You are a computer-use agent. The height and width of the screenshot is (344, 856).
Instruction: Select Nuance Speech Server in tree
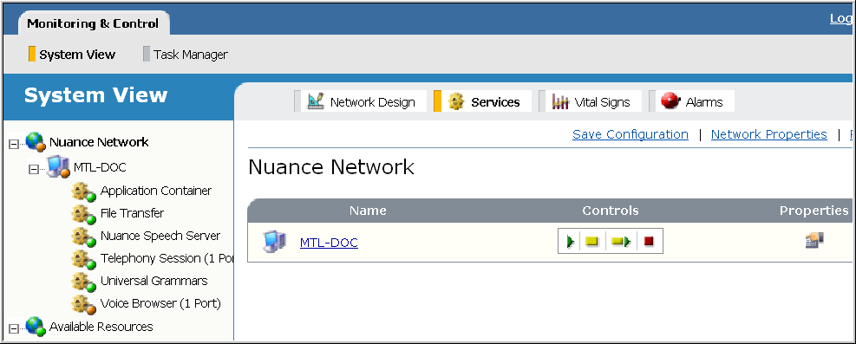[x=160, y=236]
